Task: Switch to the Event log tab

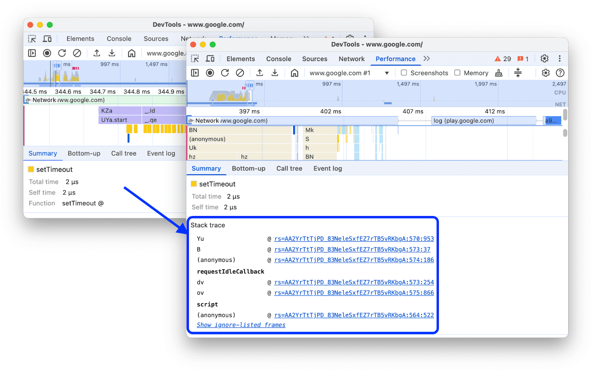Action: [327, 168]
